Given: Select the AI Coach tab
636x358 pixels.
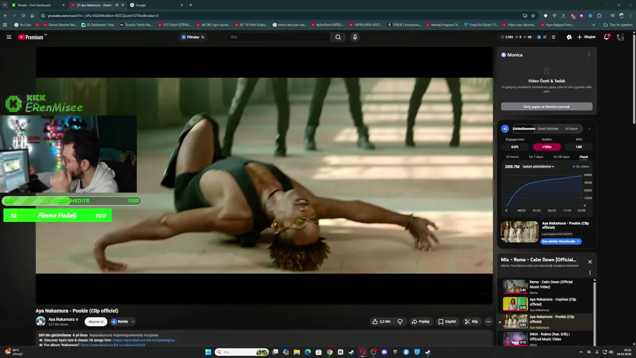Looking at the screenshot, I should click(571, 129).
